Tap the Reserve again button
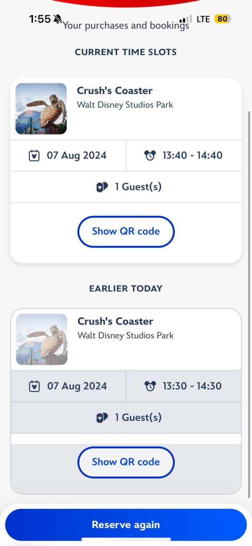 (126, 525)
